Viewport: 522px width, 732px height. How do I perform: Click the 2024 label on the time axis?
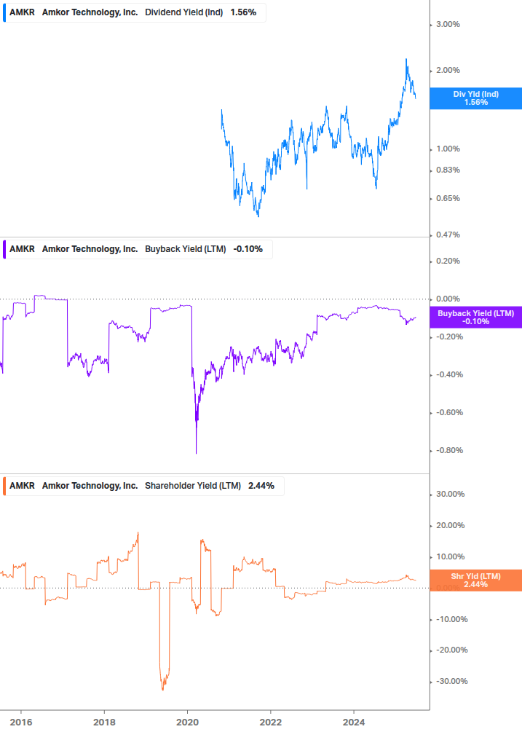point(354,723)
